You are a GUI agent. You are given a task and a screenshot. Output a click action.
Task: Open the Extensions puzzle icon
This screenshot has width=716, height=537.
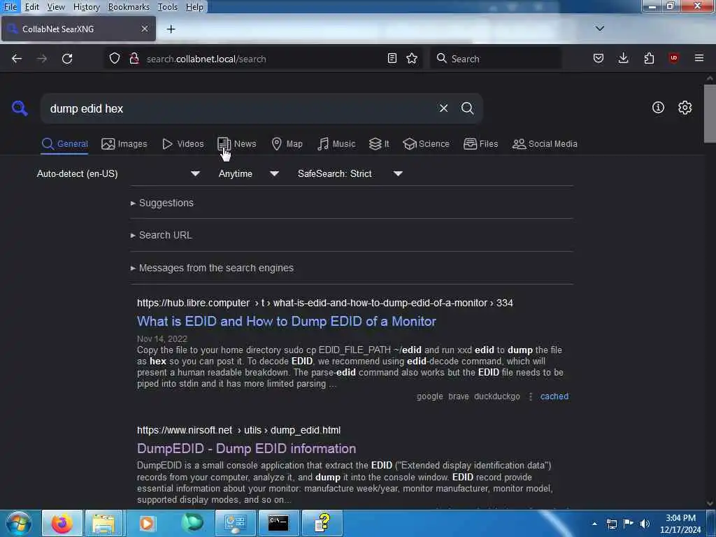pos(649,59)
